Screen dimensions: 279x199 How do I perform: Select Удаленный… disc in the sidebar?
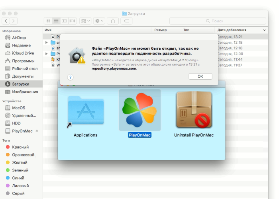[22, 115]
